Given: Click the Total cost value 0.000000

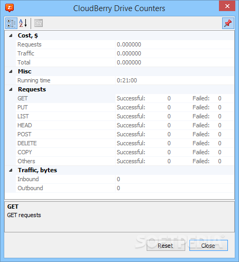Looking at the screenshot, I should coord(129,62).
